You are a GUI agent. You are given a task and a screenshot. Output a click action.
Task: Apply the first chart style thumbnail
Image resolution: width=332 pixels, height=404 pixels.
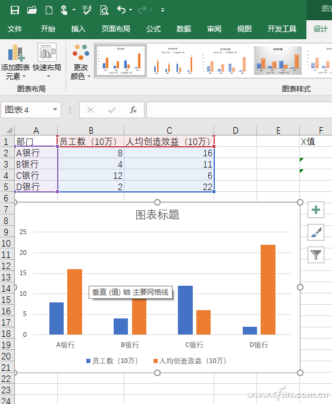[121, 61]
